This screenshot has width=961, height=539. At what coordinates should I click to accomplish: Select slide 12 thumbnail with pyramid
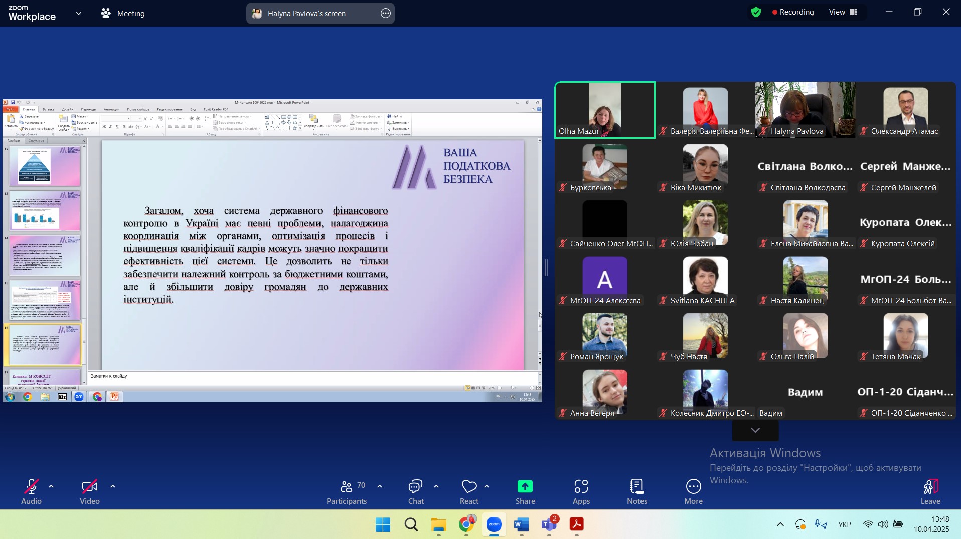coord(45,166)
